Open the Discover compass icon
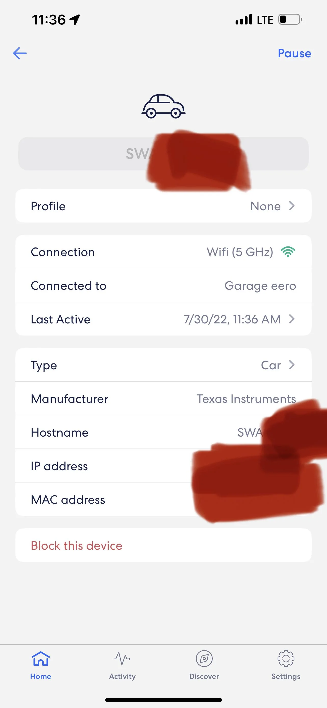The image size is (327, 708). click(x=204, y=659)
